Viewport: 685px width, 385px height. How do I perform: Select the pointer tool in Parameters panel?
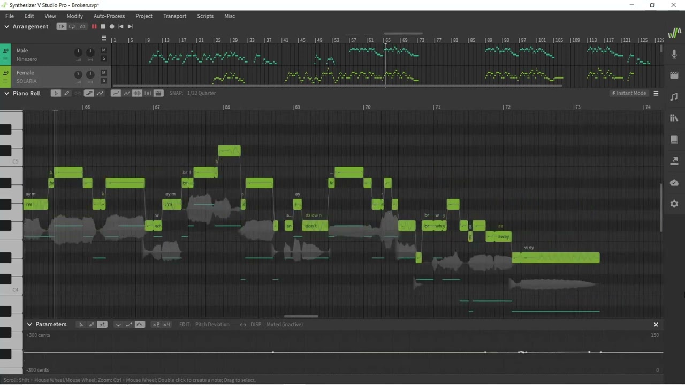coord(81,325)
